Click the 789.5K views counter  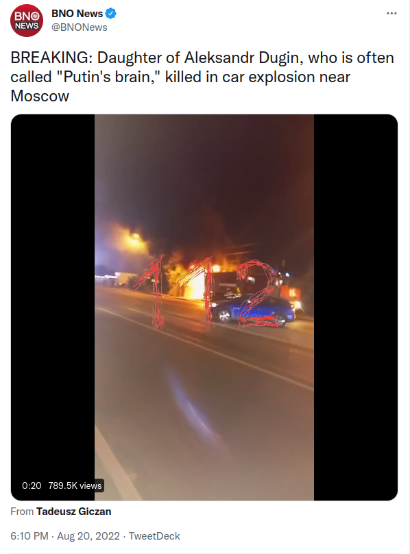pos(75,486)
